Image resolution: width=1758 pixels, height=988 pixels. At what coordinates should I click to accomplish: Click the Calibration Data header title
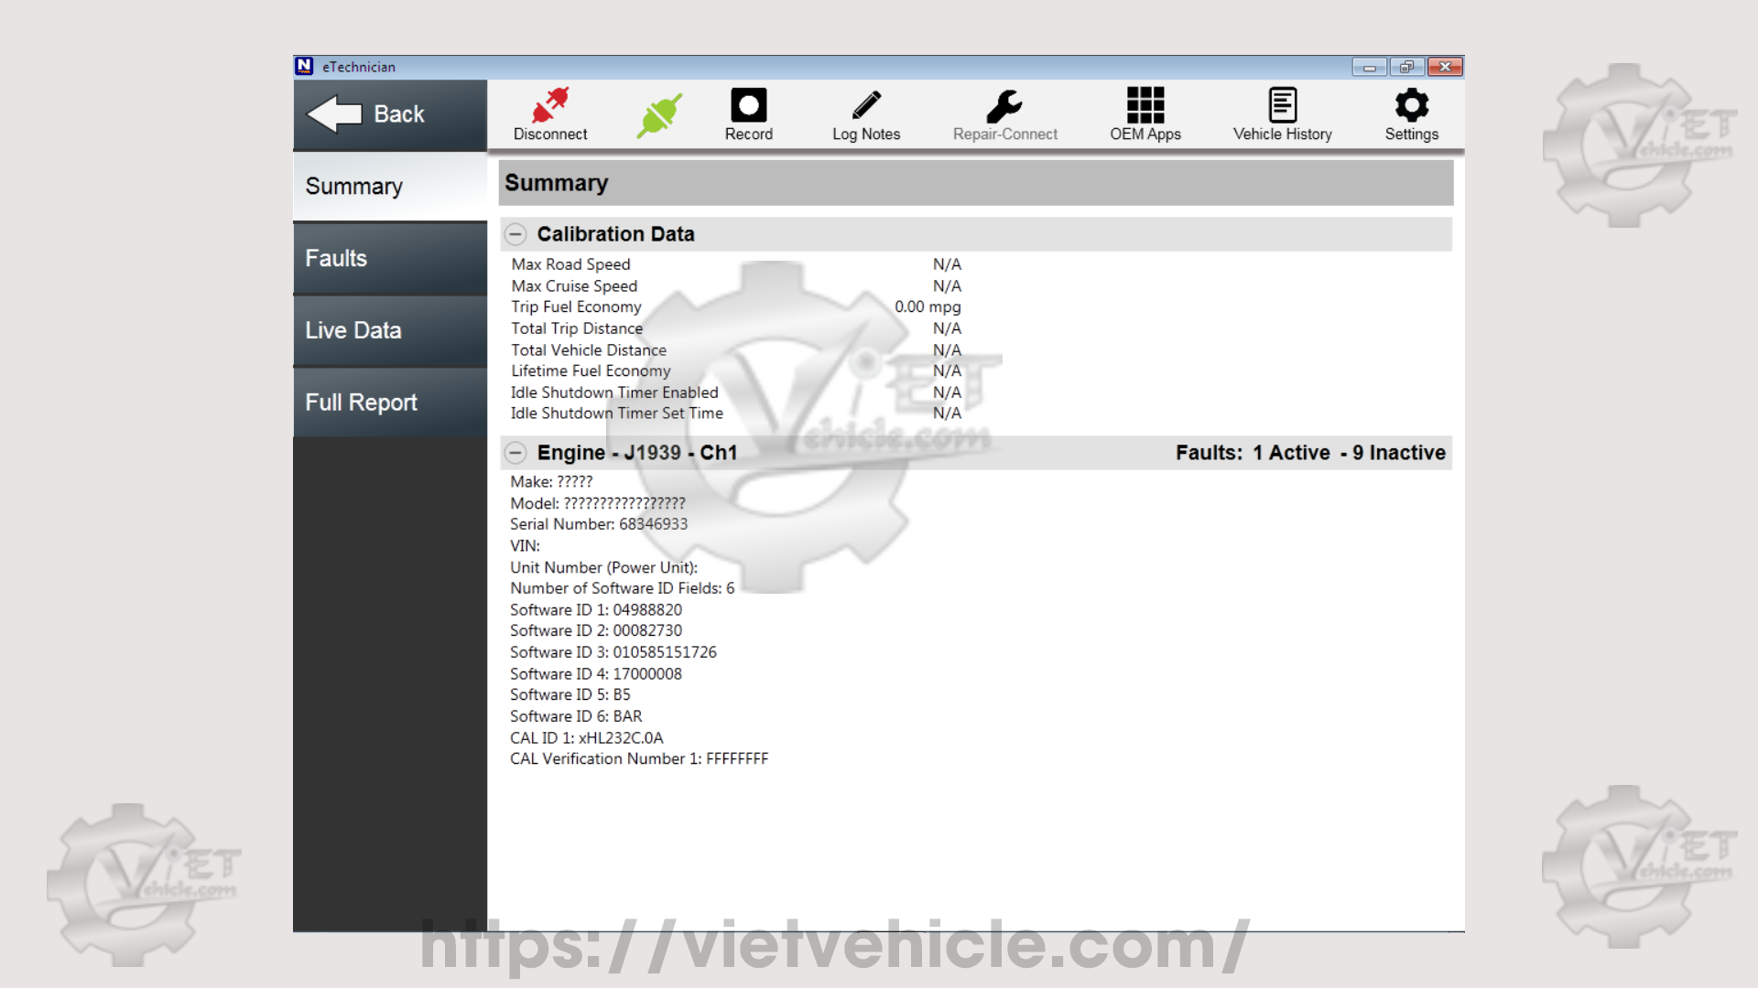click(615, 234)
